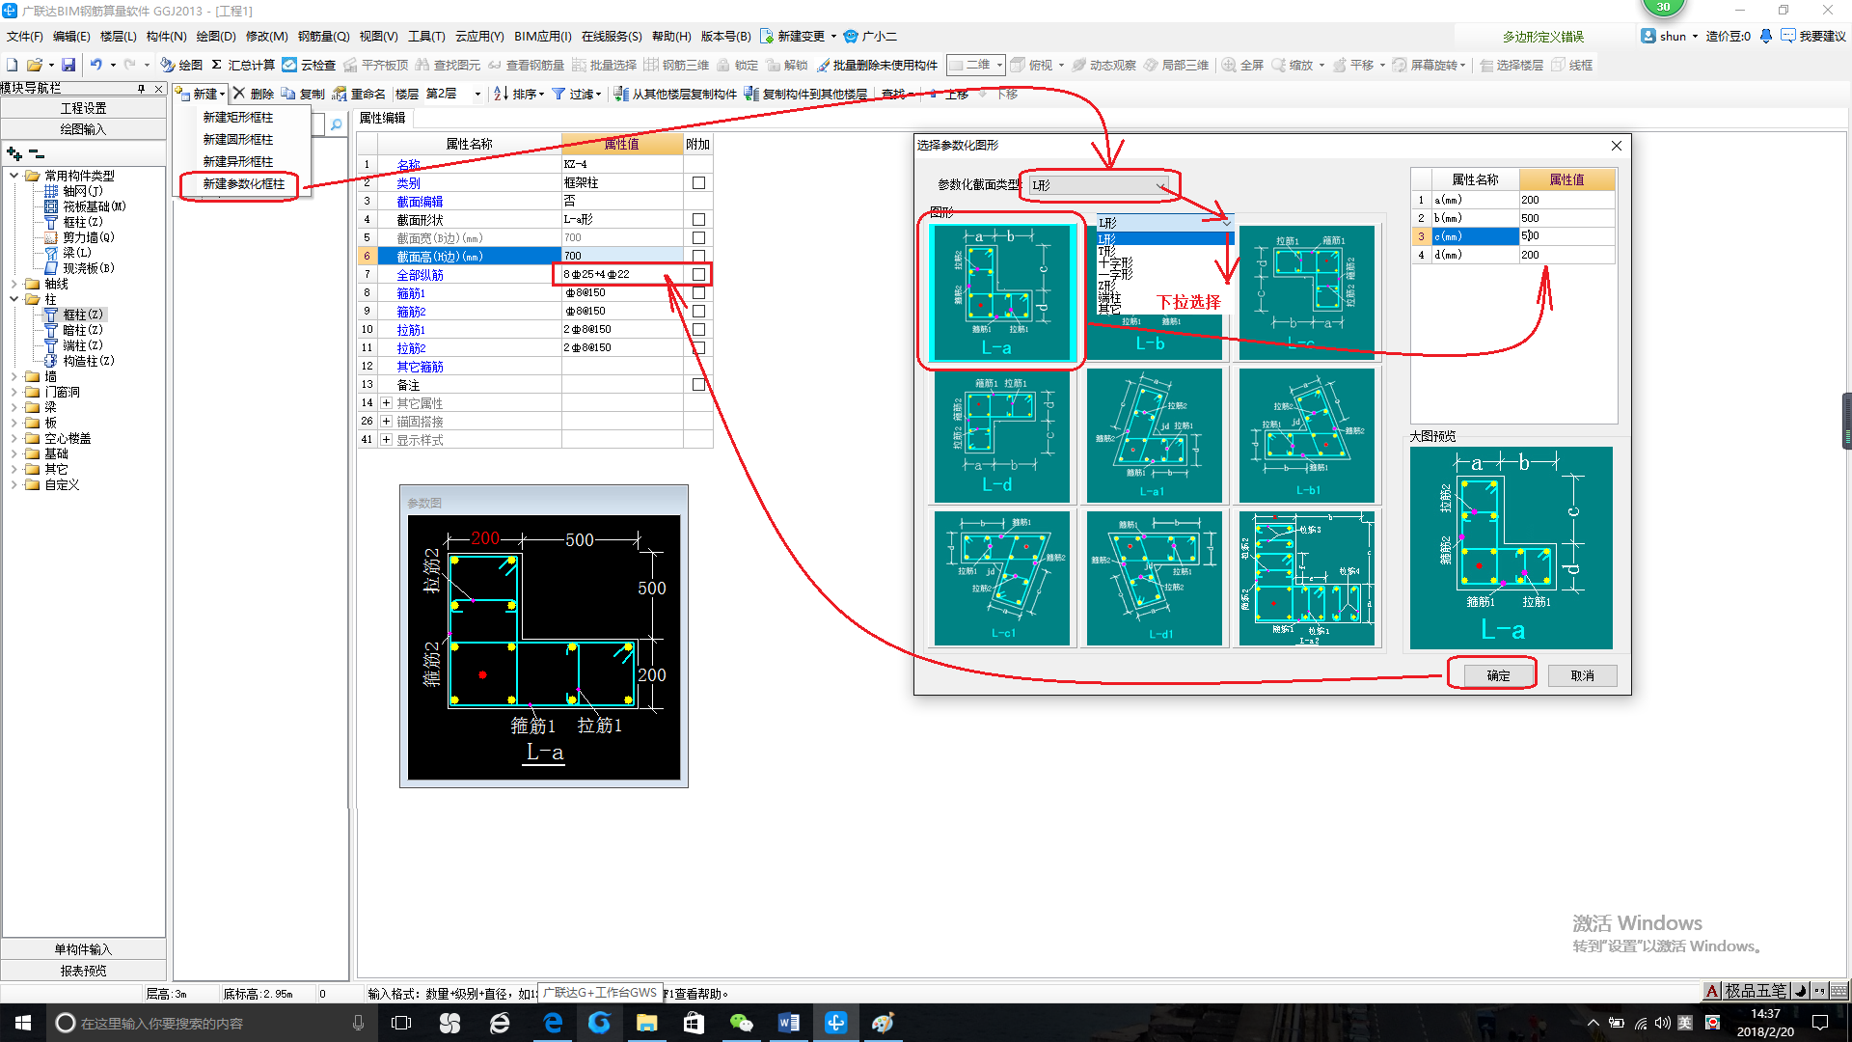Expand the 其它属性 property group
The height and width of the screenshot is (1042, 1852).
[386, 402]
